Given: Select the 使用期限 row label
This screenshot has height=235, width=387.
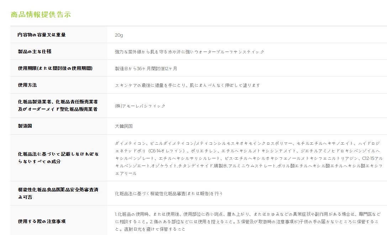Looking at the screenshot, I should [x=55, y=68].
